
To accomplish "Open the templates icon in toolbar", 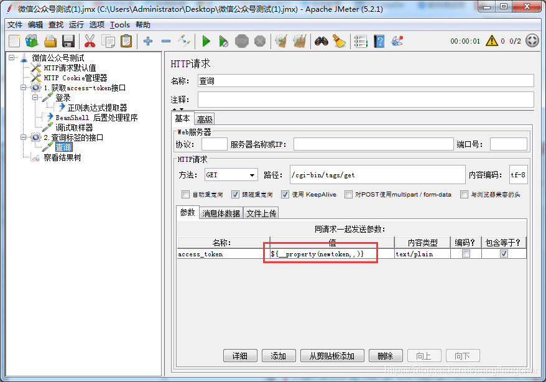I will 32,41.
